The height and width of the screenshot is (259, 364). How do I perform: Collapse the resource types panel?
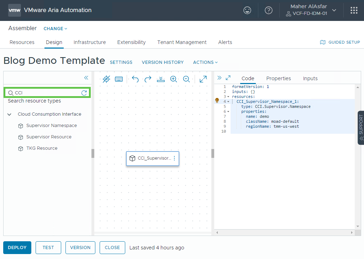point(86,78)
